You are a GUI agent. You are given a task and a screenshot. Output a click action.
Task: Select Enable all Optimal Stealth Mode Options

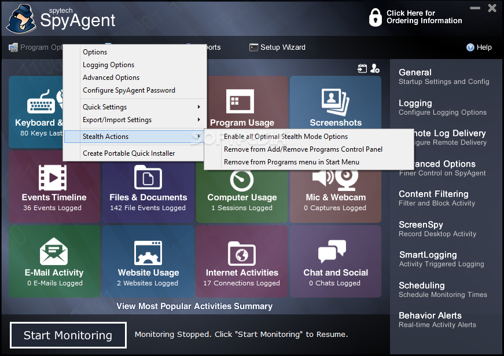click(x=309, y=137)
